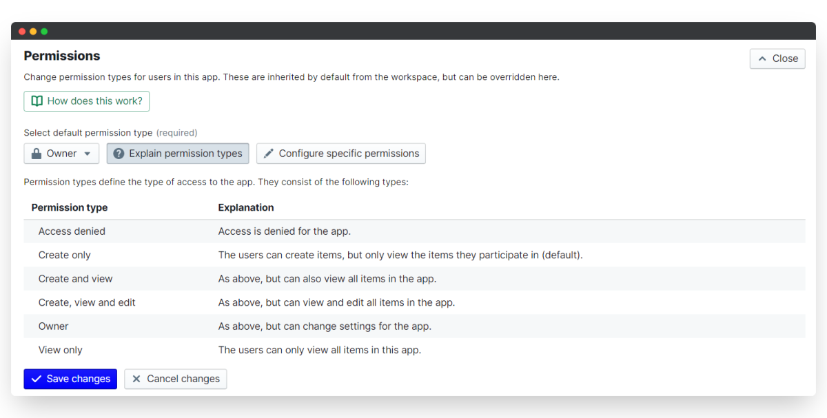Image resolution: width=827 pixels, height=418 pixels.
Task: Click the question mark help icon
Action: [x=119, y=154]
